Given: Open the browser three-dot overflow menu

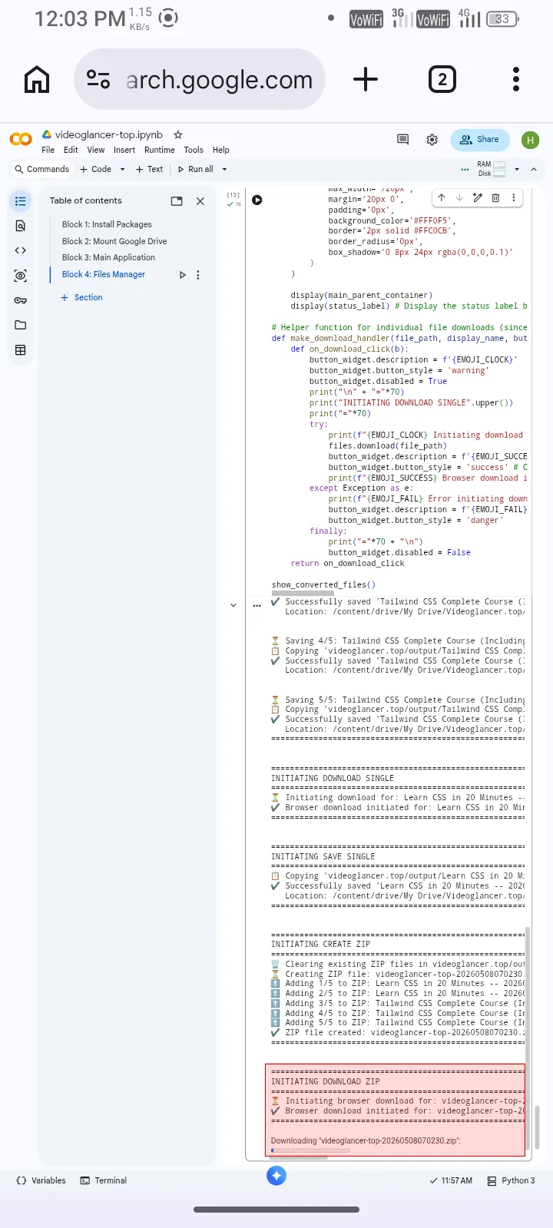Looking at the screenshot, I should (516, 79).
